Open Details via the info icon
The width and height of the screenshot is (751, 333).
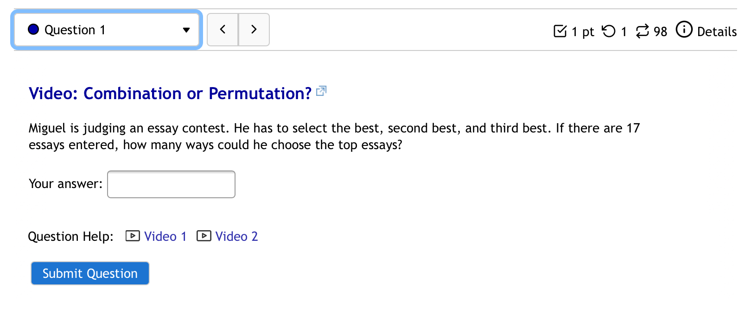click(685, 31)
